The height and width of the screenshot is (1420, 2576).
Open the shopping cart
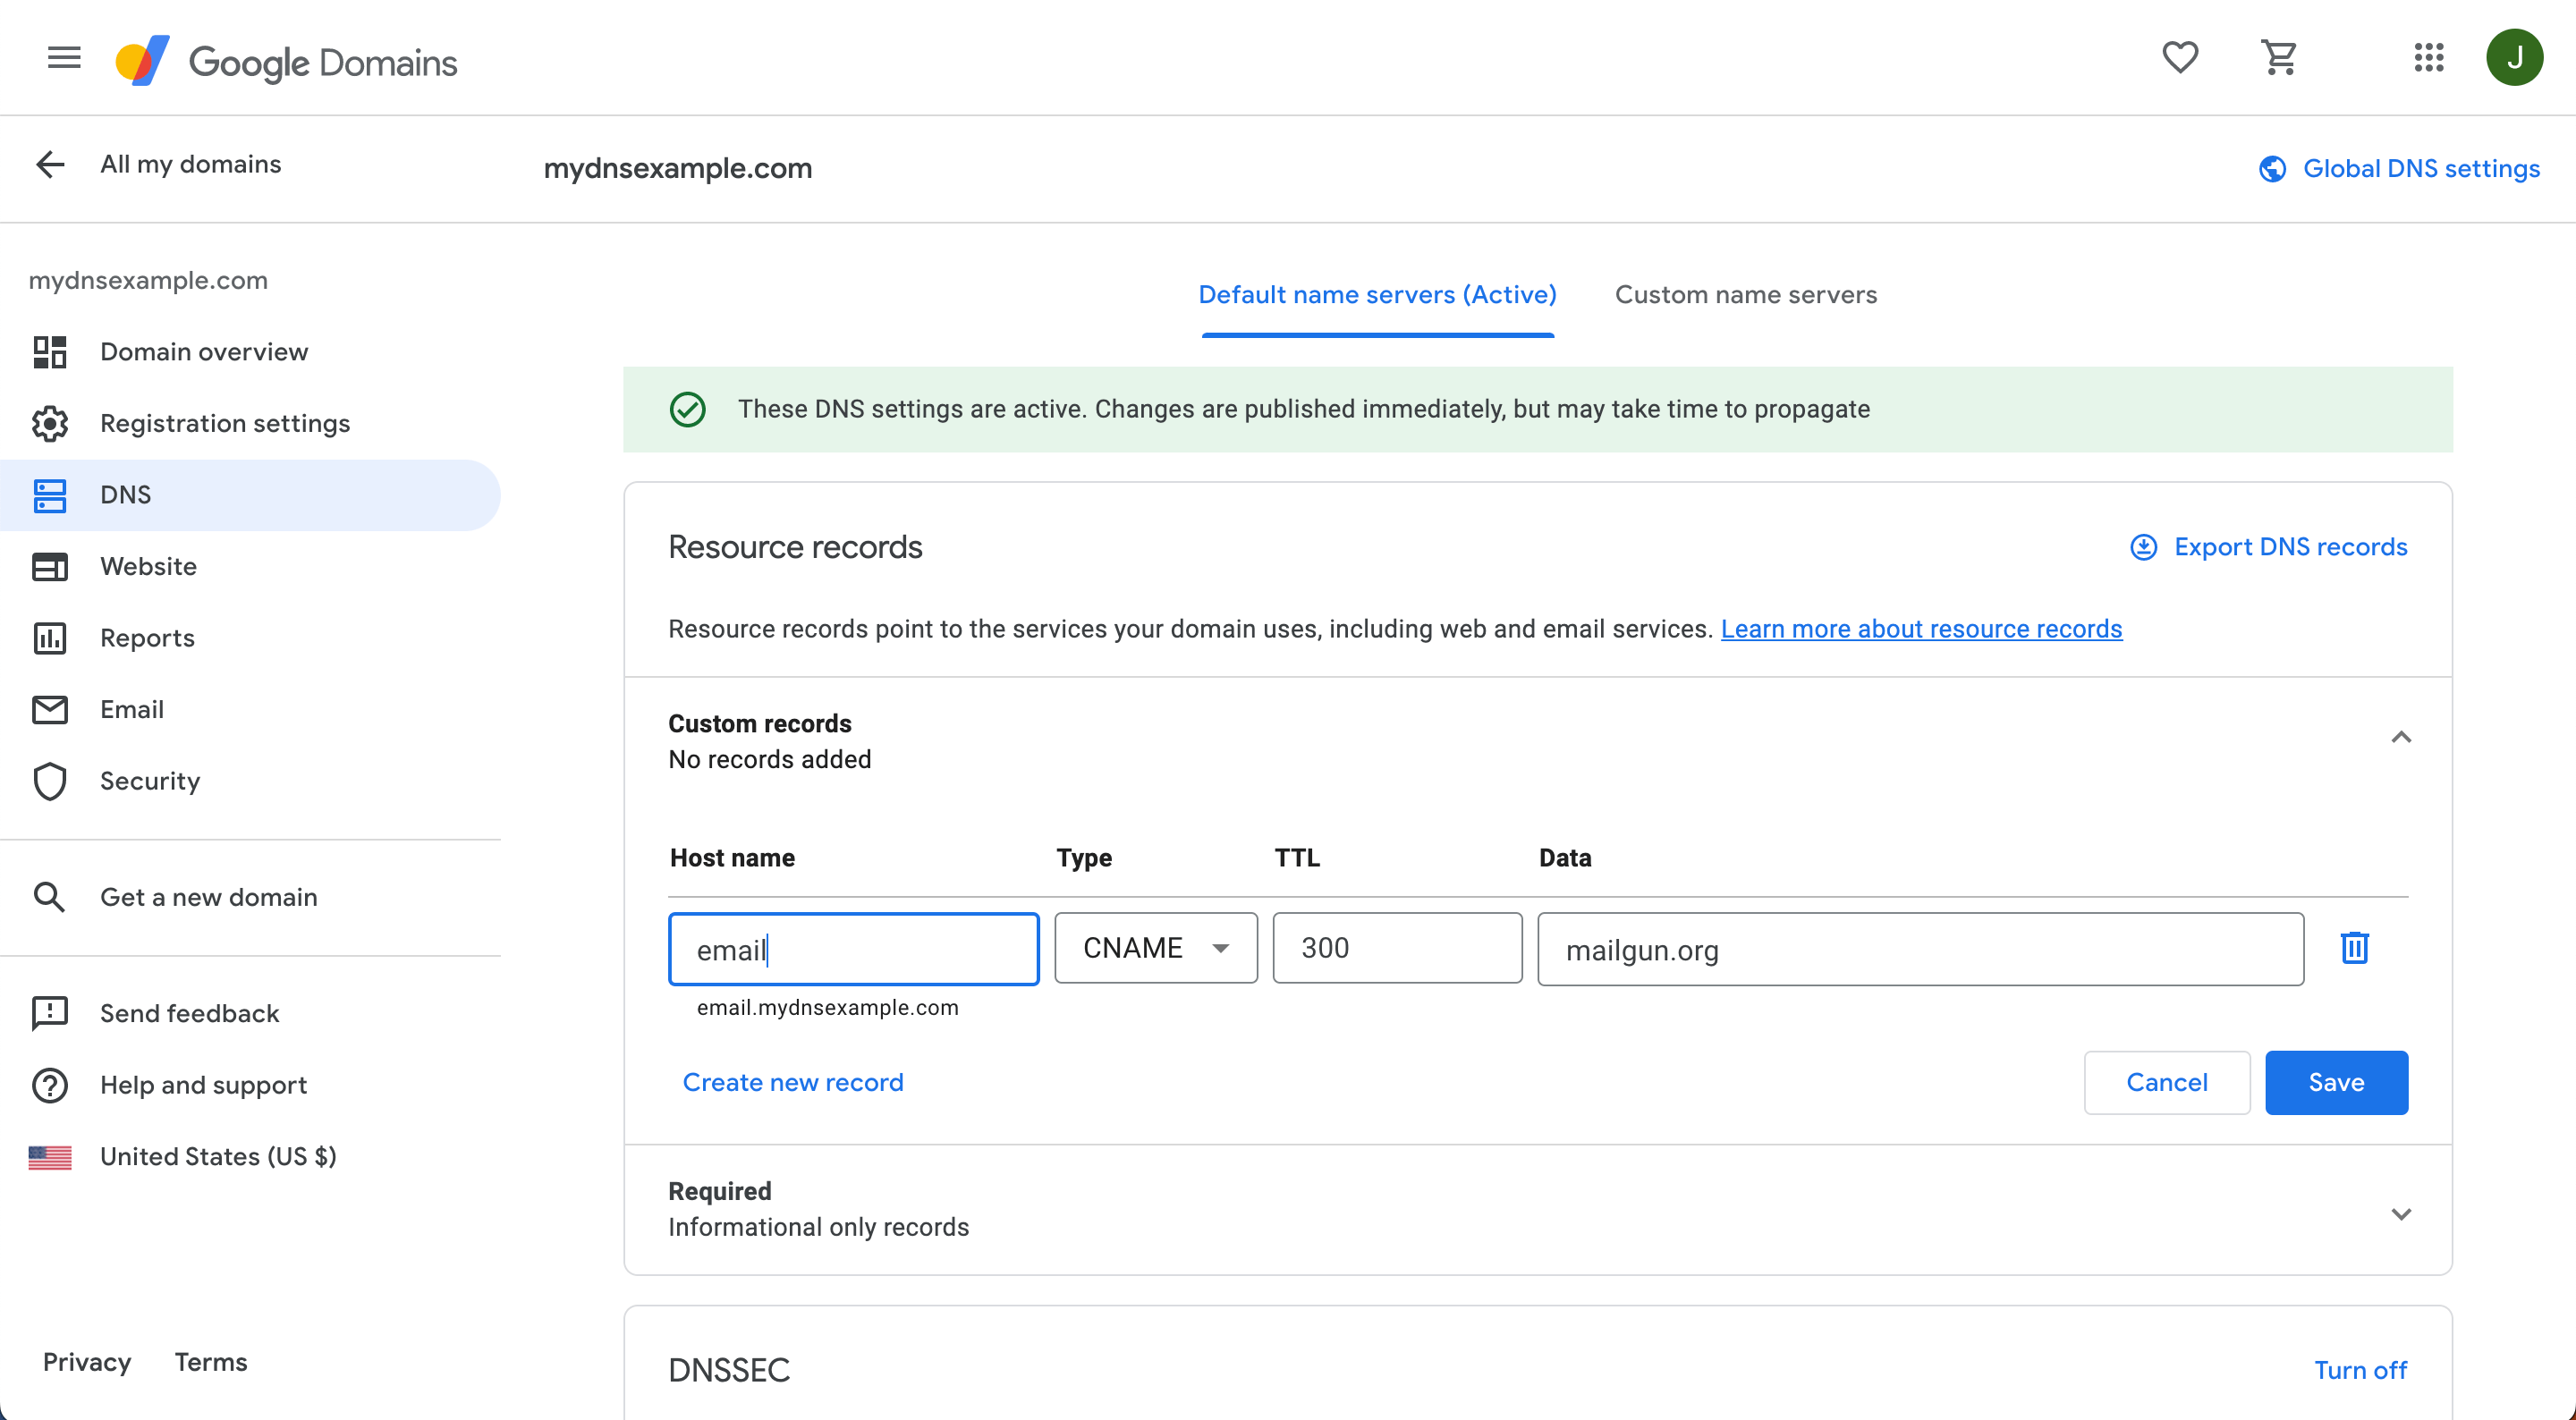(x=2280, y=57)
